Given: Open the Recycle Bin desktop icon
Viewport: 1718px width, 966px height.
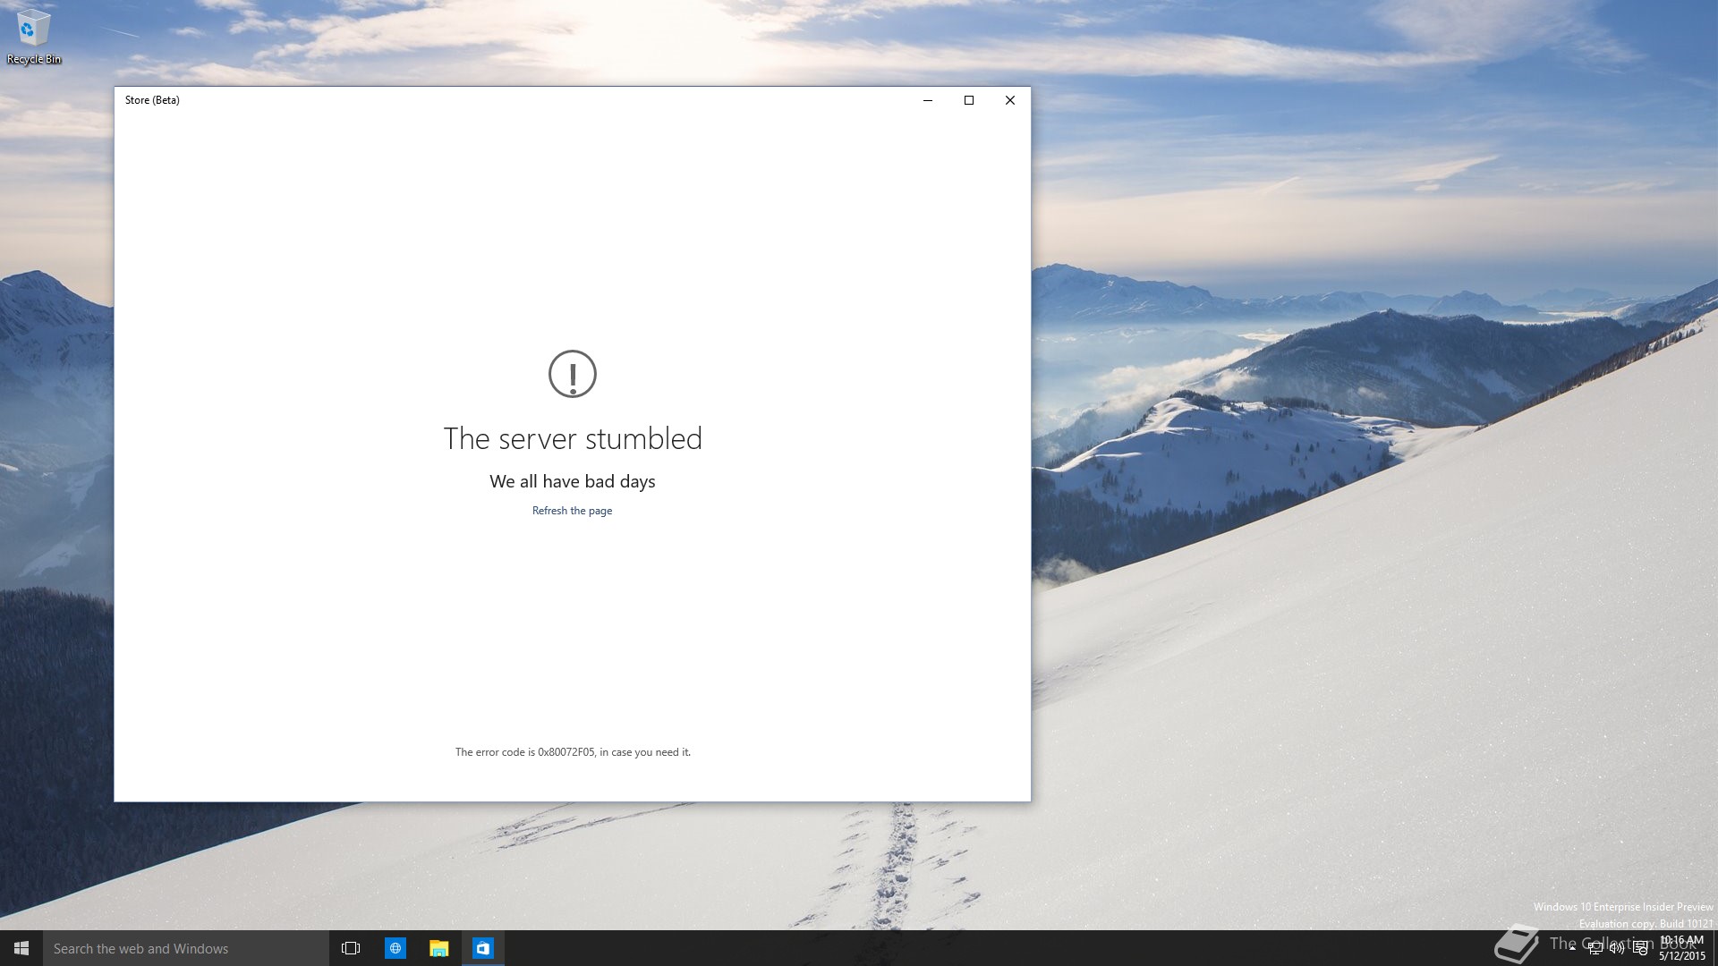Looking at the screenshot, I should tap(33, 37).
